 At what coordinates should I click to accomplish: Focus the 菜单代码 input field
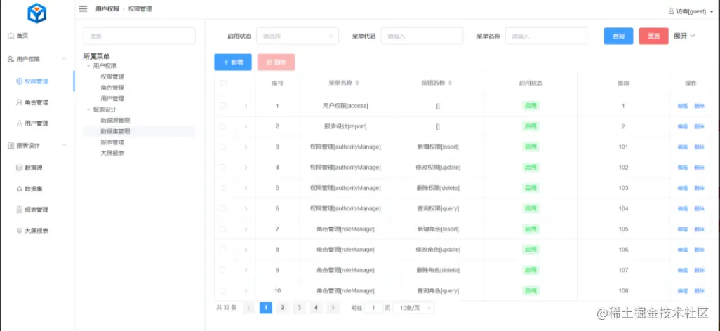(422, 36)
